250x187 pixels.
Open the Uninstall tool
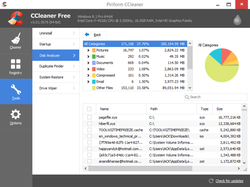[x=56, y=33]
